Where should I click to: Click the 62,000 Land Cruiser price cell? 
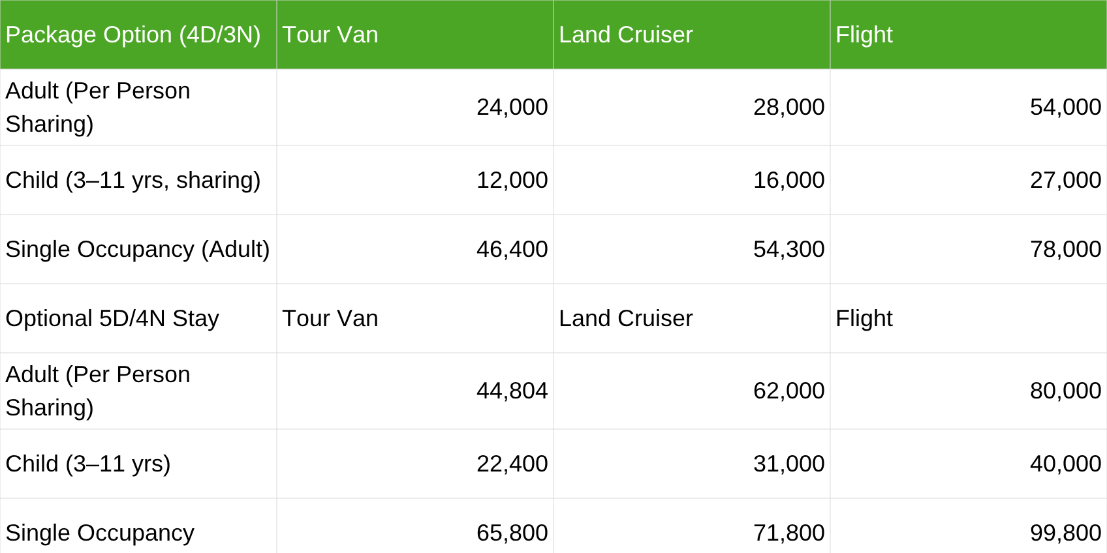click(788, 391)
